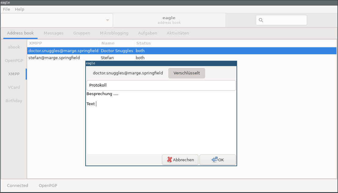
Task: Toggle the Verschlüsselt encryption button
Action: tap(186, 73)
